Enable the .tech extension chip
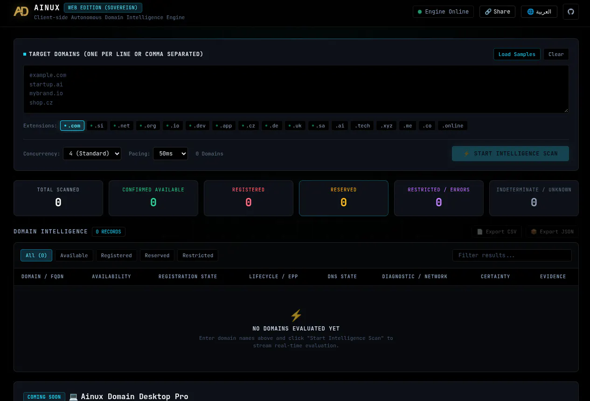Image resolution: width=590 pixels, height=401 pixels. click(362, 126)
